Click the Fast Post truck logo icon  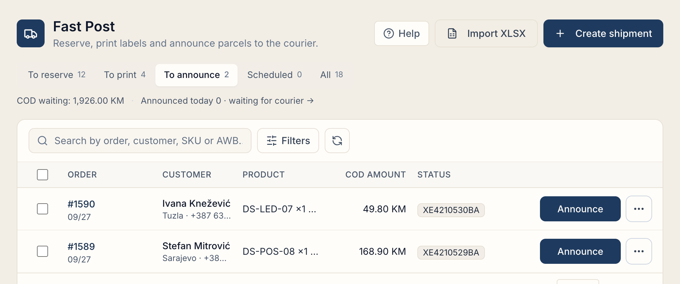coord(31,33)
